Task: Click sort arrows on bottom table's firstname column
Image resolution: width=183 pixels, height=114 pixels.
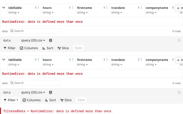Action: pos(104,60)
